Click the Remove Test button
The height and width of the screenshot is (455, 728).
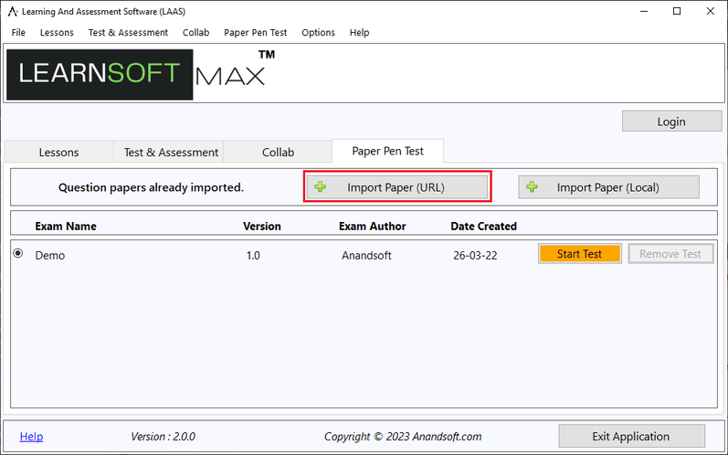(670, 254)
